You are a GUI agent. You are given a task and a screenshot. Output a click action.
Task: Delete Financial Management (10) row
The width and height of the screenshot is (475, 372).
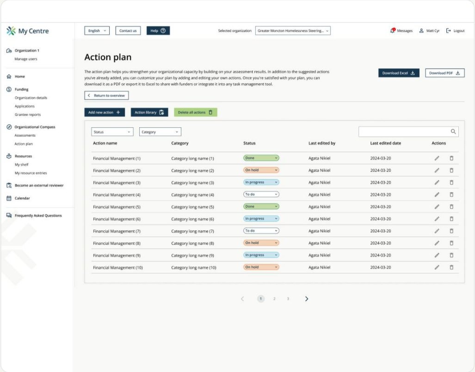[451, 267]
